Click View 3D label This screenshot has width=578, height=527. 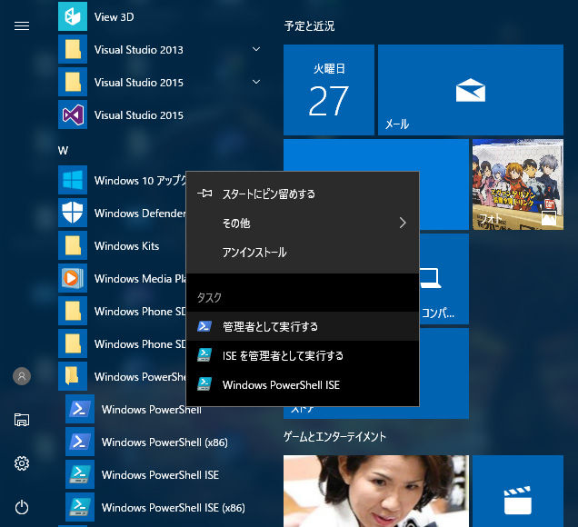(114, 17)
